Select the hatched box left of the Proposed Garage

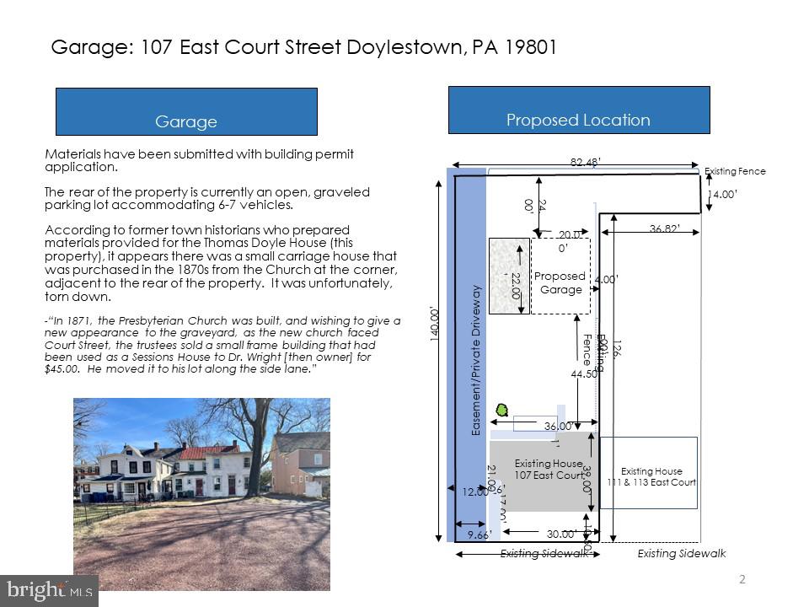tap(507, 277)
